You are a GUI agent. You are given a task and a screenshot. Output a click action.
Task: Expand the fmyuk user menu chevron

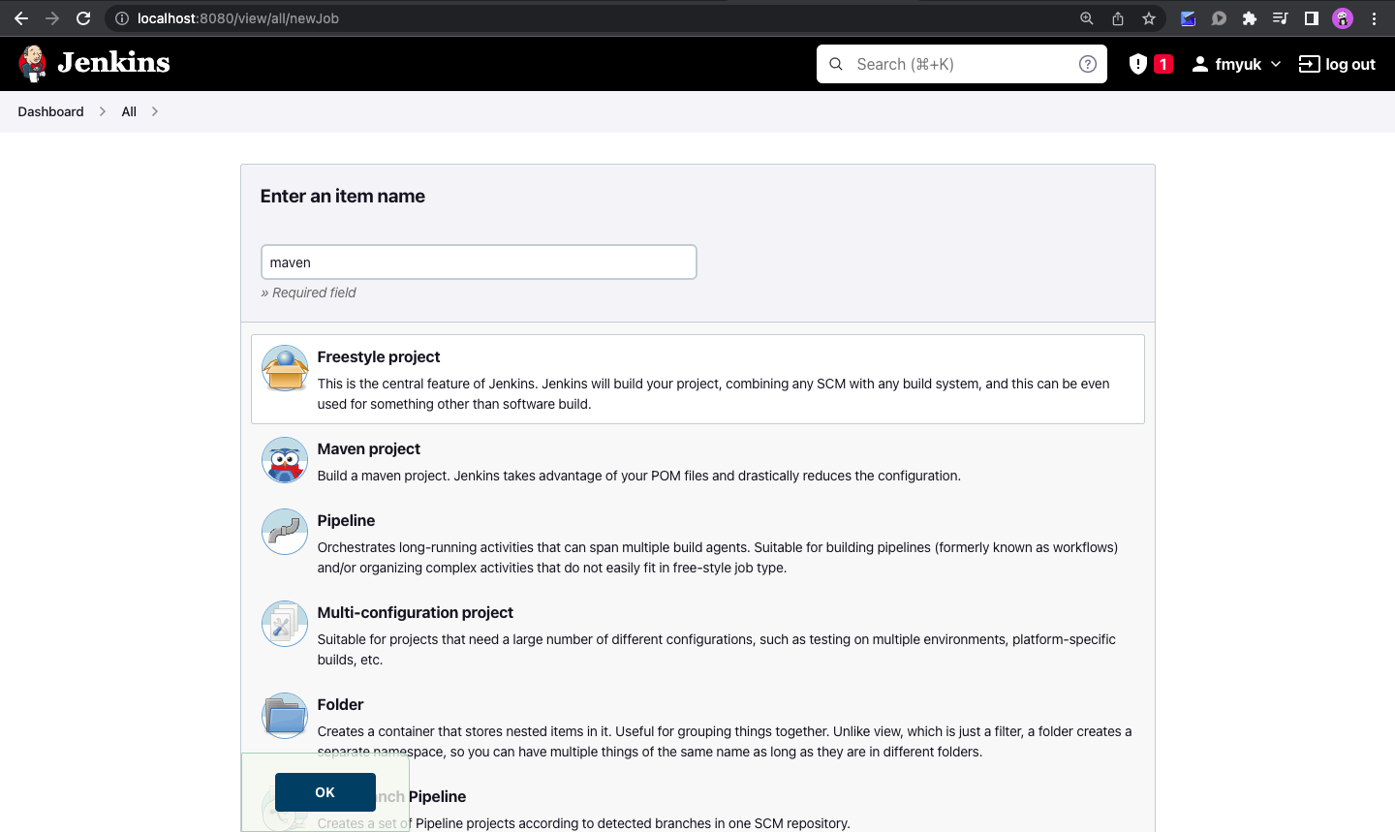(1277, 64)
